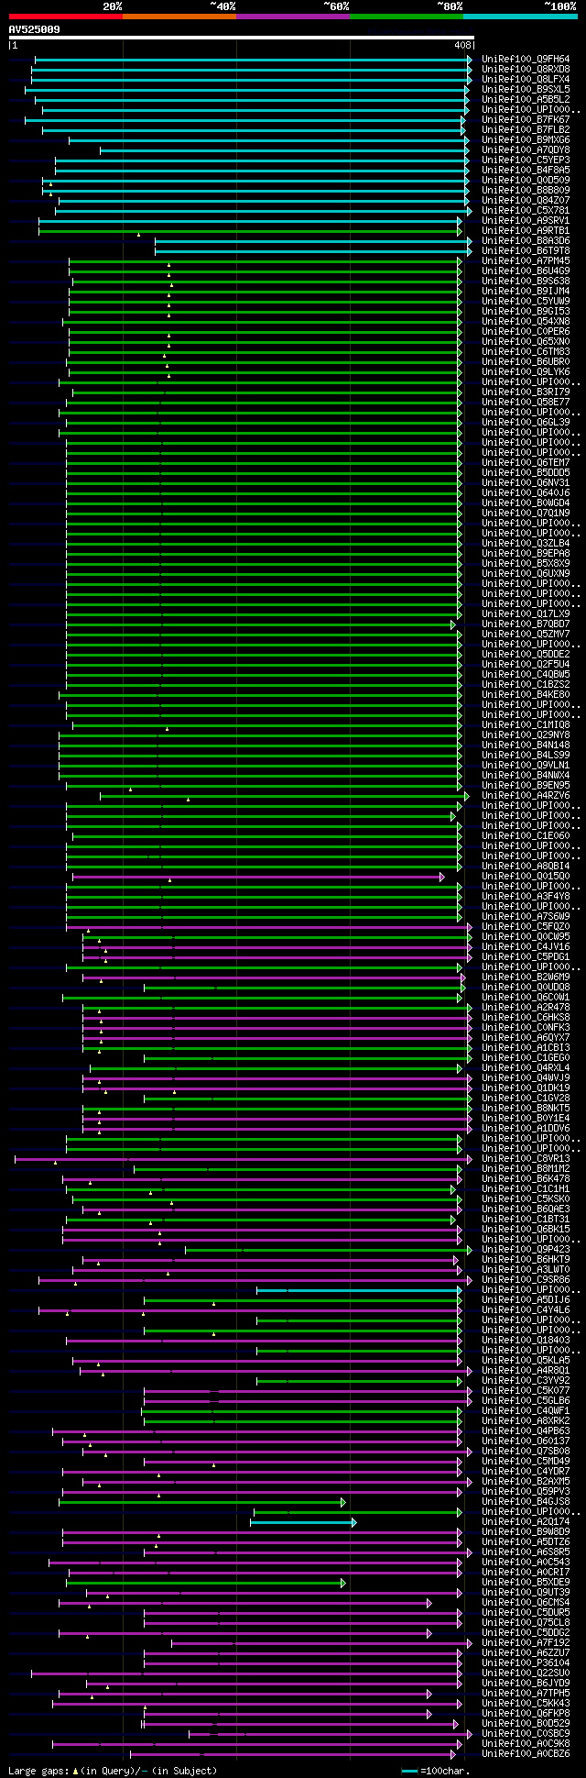Click hit label UniRef100_C6TM83

[526, 352]
